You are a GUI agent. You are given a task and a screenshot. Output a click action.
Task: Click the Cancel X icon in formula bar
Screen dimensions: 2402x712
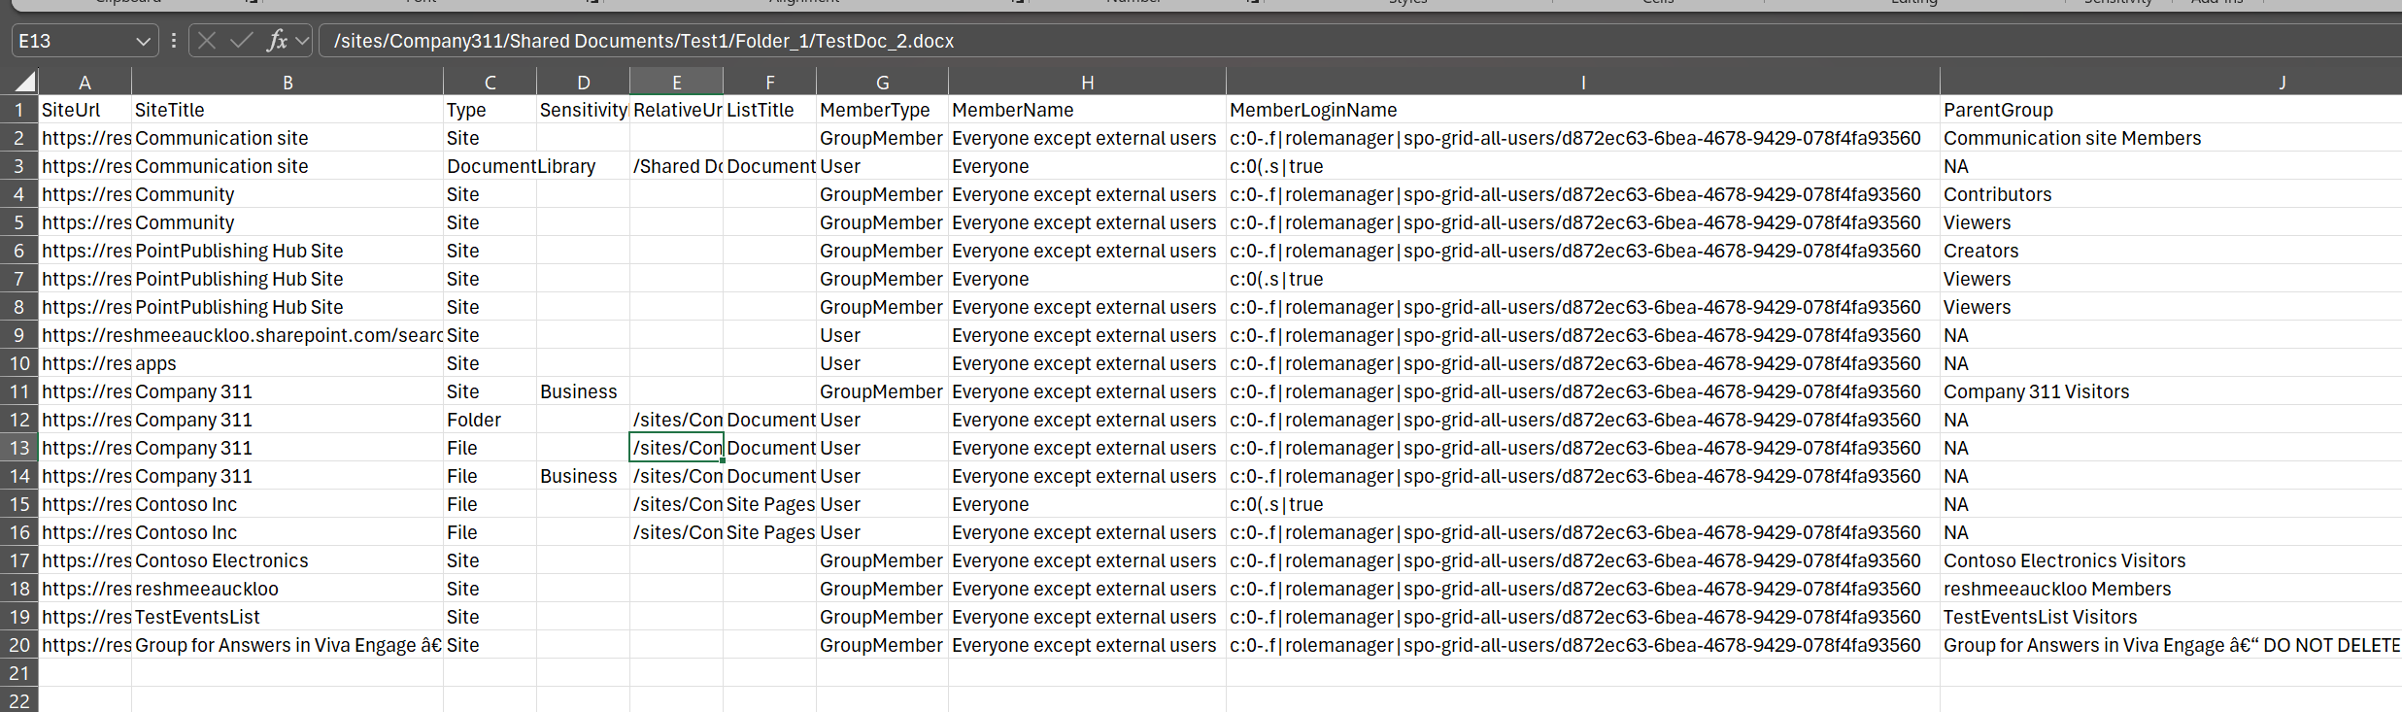point(206,41)
